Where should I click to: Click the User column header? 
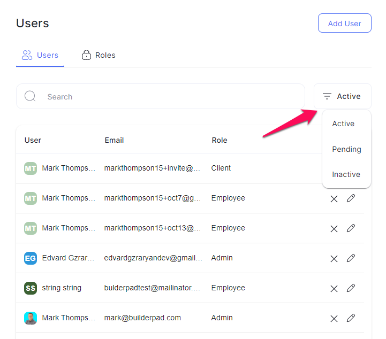pos(33,140)
